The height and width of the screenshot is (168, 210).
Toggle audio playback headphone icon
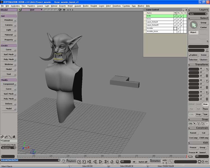(117, 162)
